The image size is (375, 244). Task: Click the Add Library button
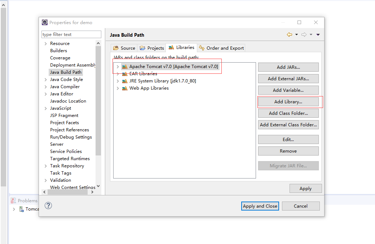click(288, 102)
